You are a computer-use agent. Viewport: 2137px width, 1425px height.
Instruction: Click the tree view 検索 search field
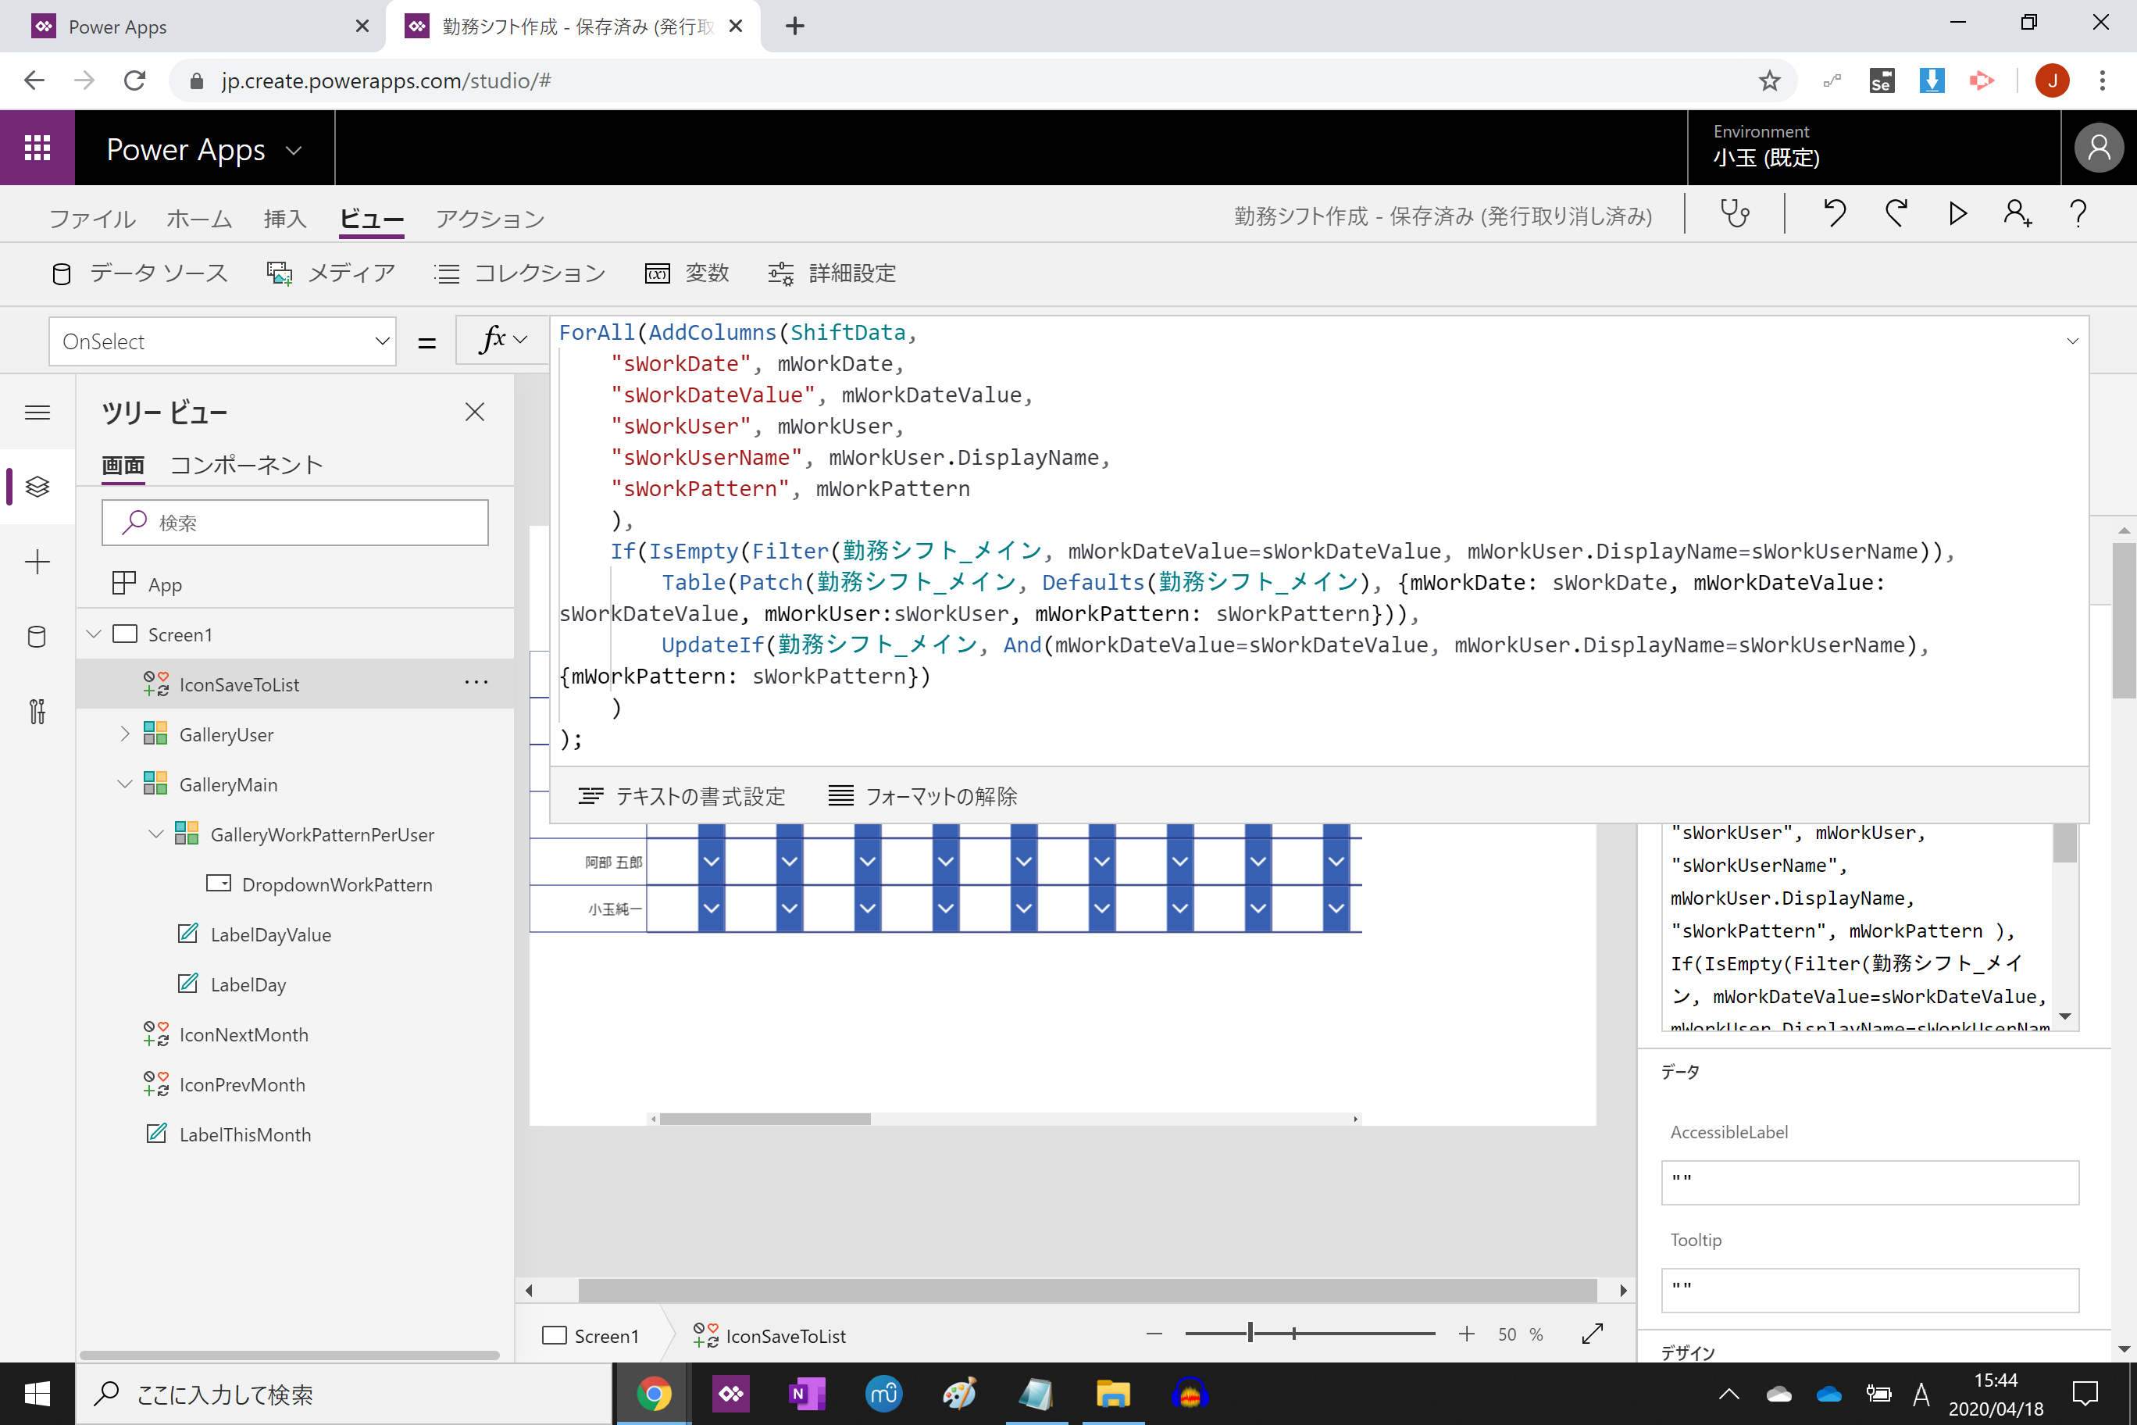pyautogui.click(x=295, y=523)
